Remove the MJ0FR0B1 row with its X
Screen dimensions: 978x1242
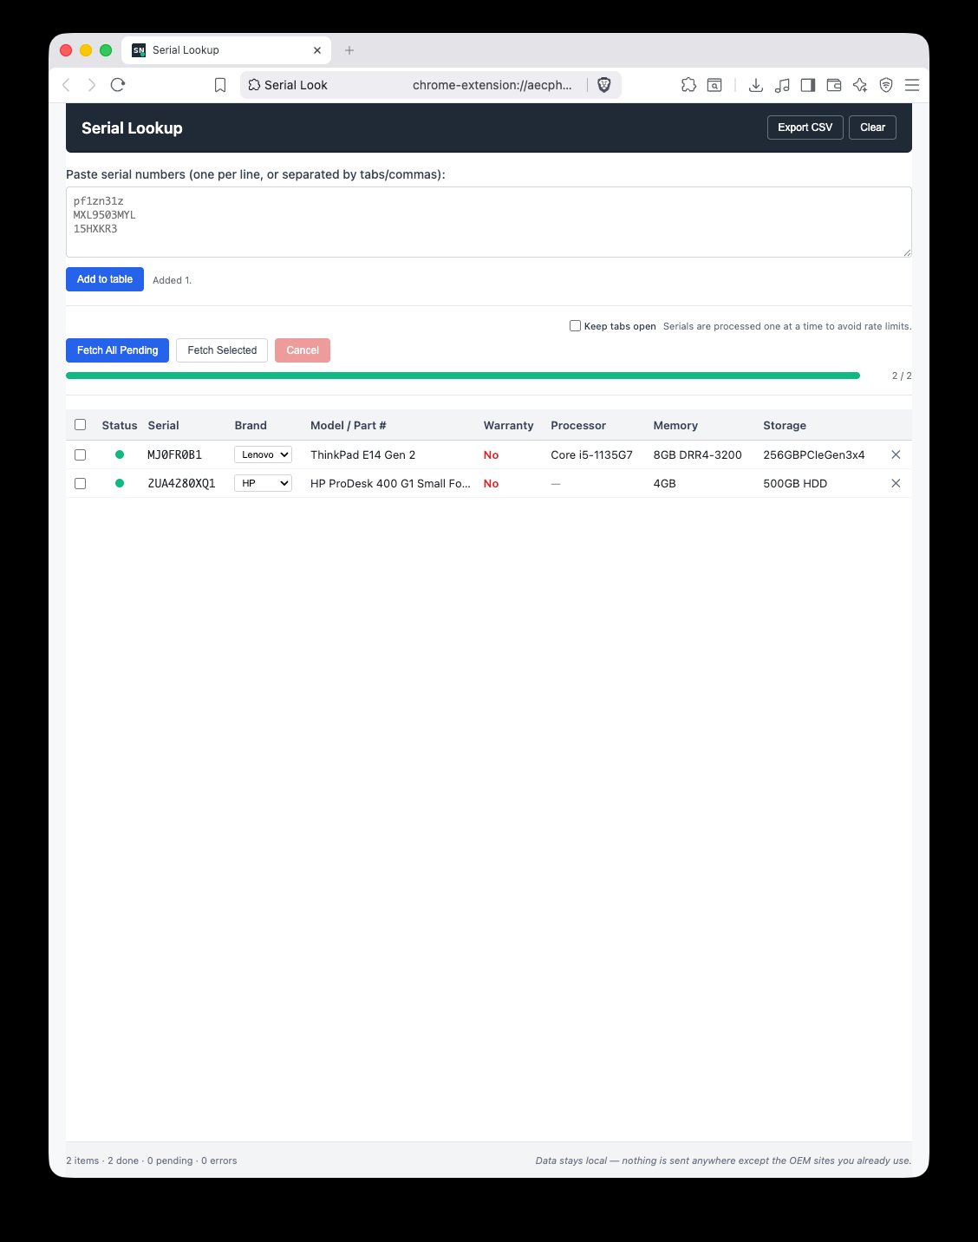click(x=896, y=454)
